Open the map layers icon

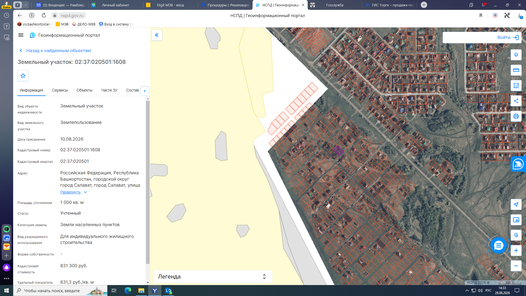tap(516, 55)
